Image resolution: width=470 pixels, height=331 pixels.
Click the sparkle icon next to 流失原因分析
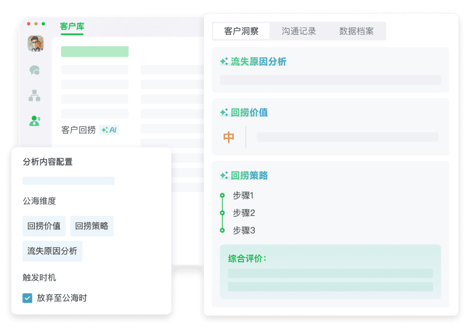point(224,62)
